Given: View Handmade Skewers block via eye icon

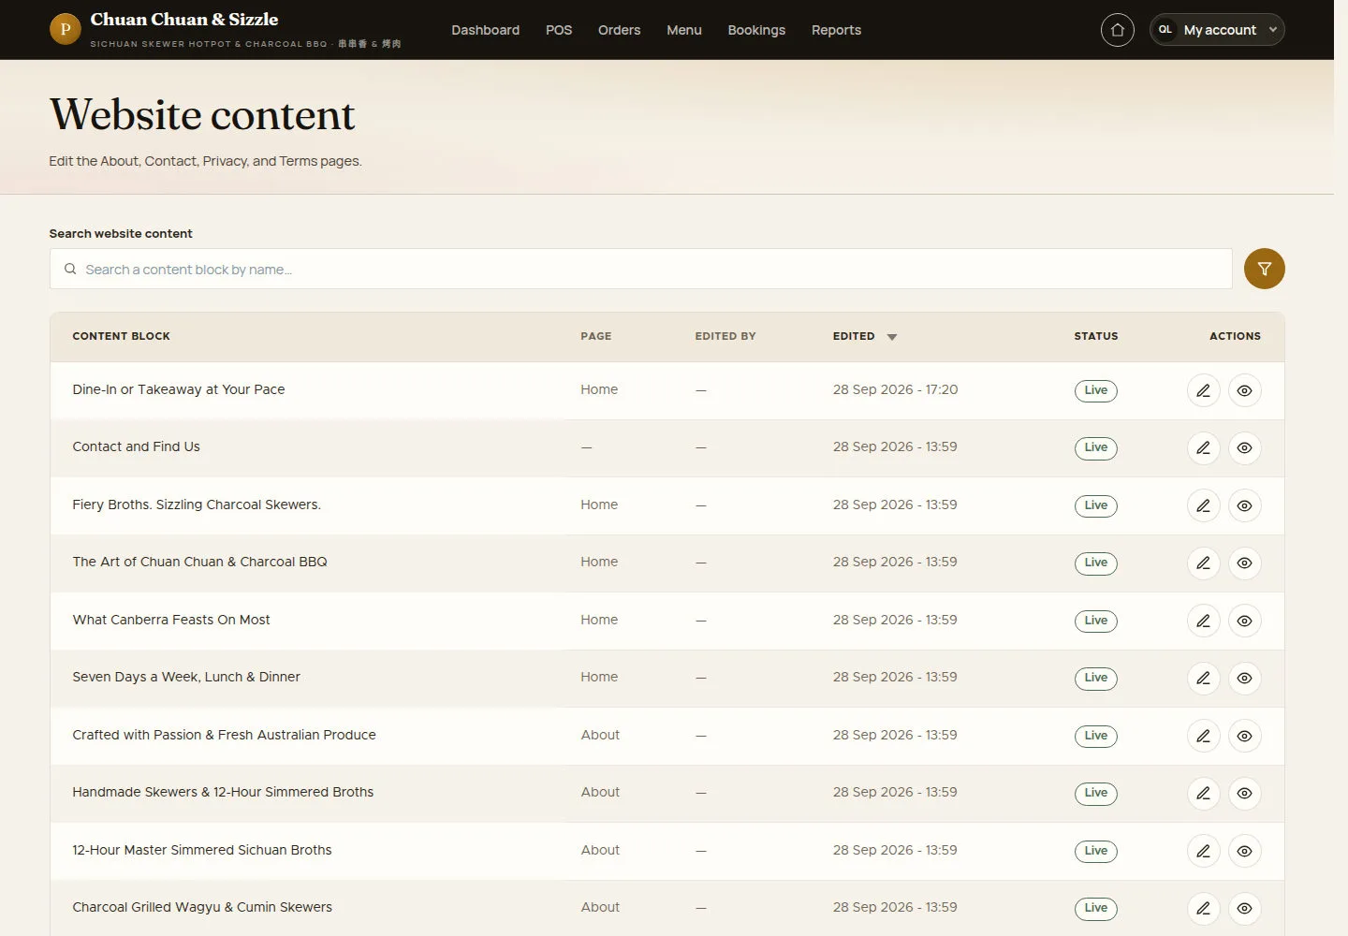Looking at the screenshot, I should pos(1244,793).
